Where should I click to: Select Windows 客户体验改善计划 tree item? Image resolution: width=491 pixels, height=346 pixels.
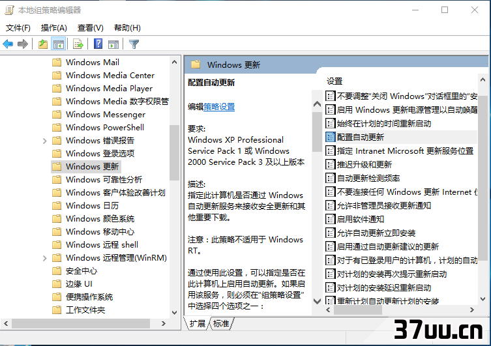[x=115, y=192]
